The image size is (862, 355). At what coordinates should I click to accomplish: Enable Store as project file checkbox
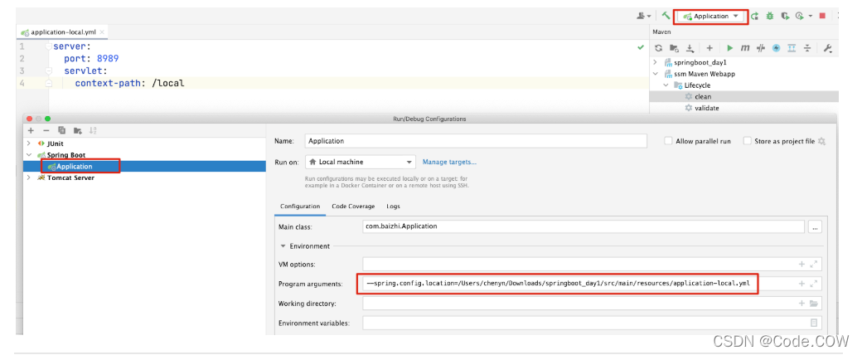coord(747,141)
